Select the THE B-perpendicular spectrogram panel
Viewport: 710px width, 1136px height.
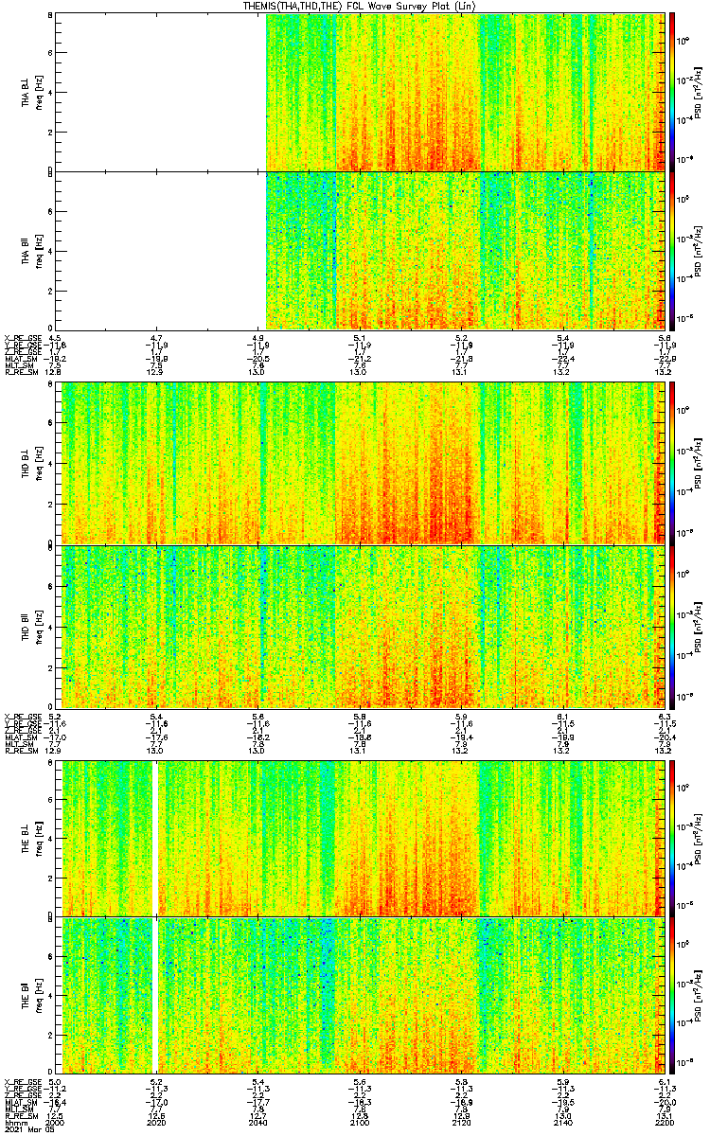[361, 838]
